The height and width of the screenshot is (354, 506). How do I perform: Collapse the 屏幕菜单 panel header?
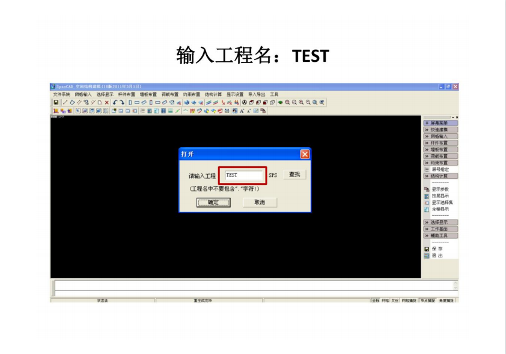(x=440, y=123)
